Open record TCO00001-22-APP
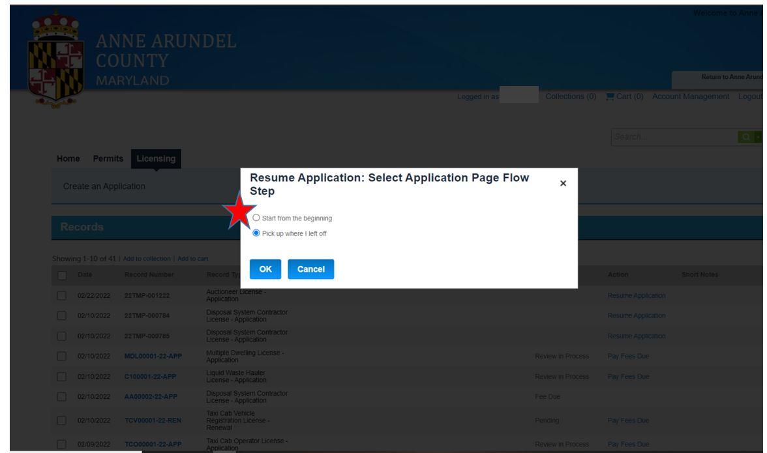The image size is (767, 453). [153, 445]
